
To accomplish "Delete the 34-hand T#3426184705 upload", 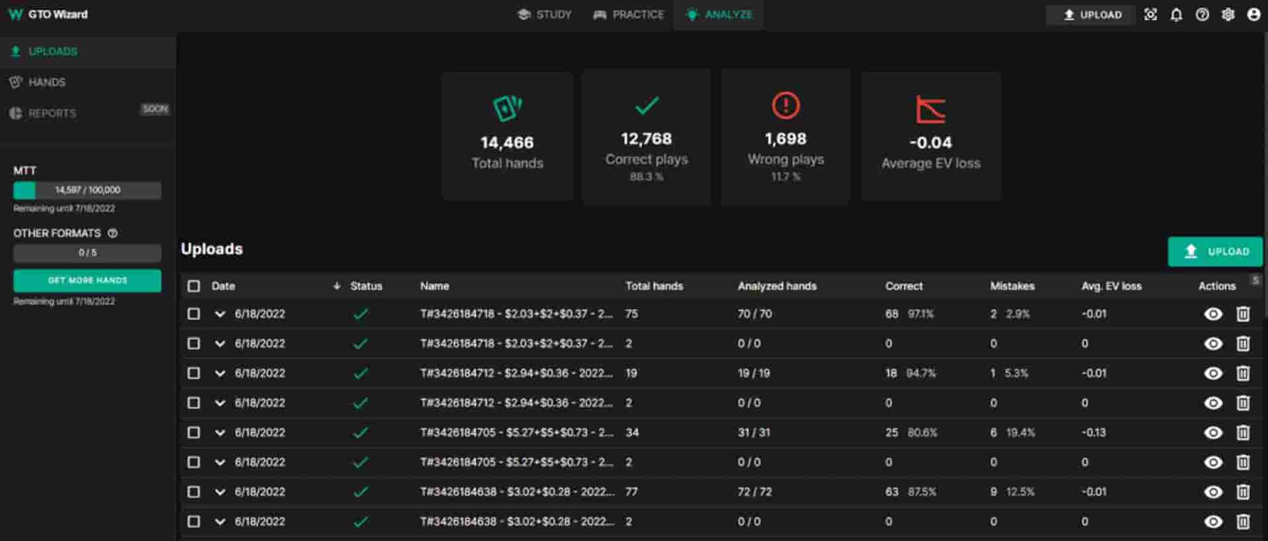I will point(1243,433).
